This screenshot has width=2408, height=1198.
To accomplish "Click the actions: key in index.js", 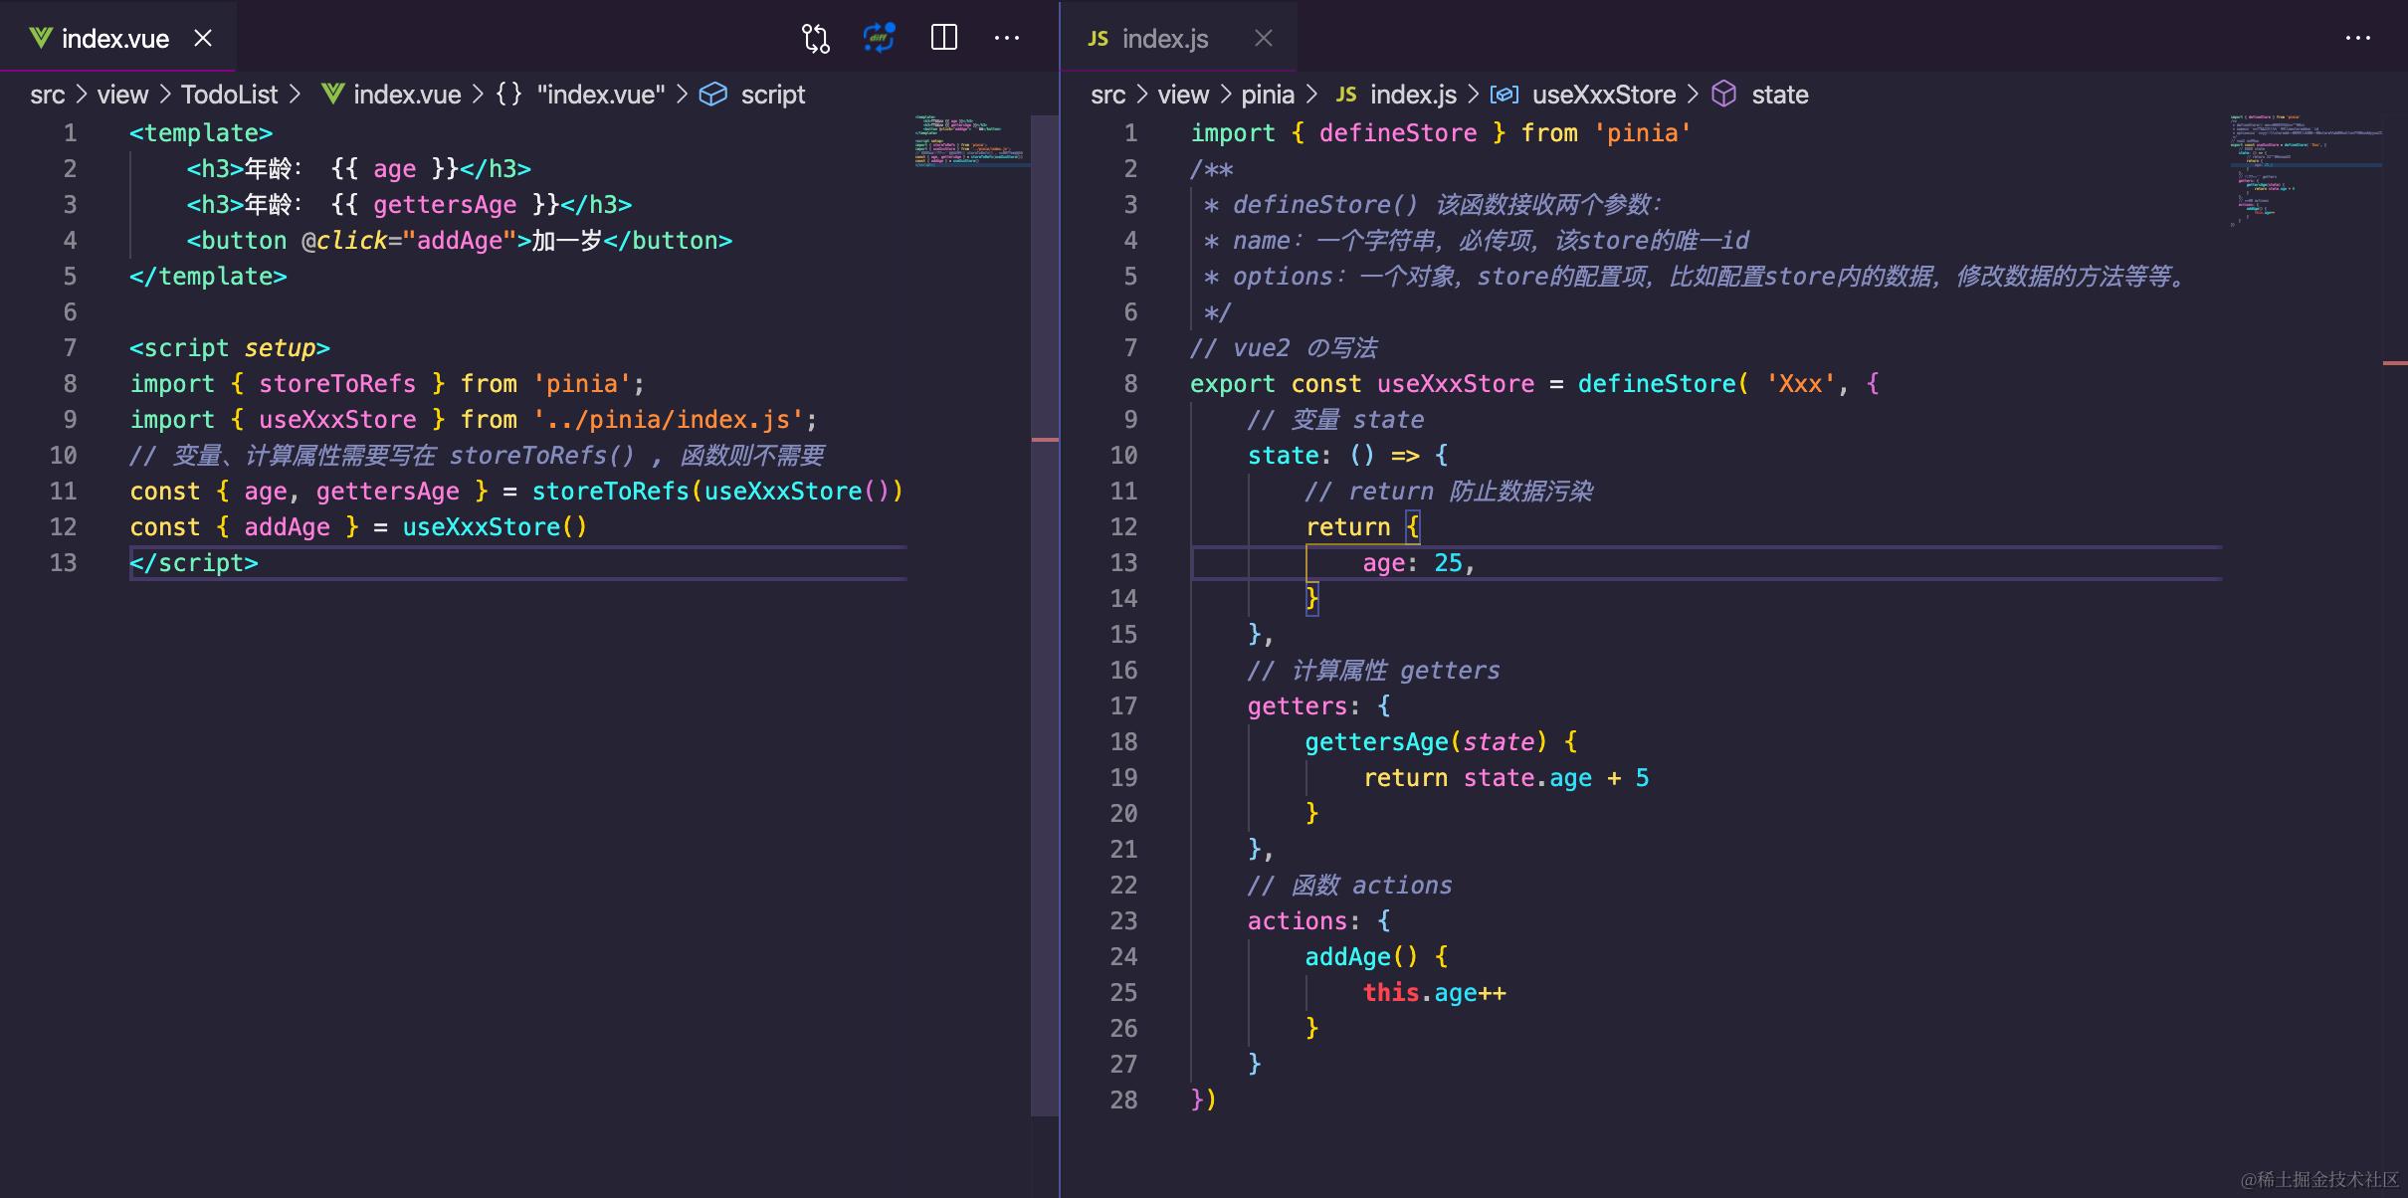I will coord(1304,920).
